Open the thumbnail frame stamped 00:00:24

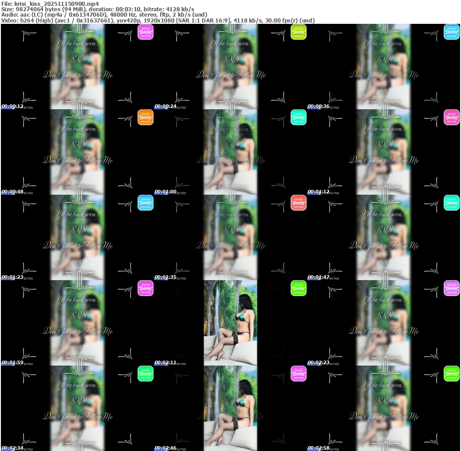click(230, 67)
